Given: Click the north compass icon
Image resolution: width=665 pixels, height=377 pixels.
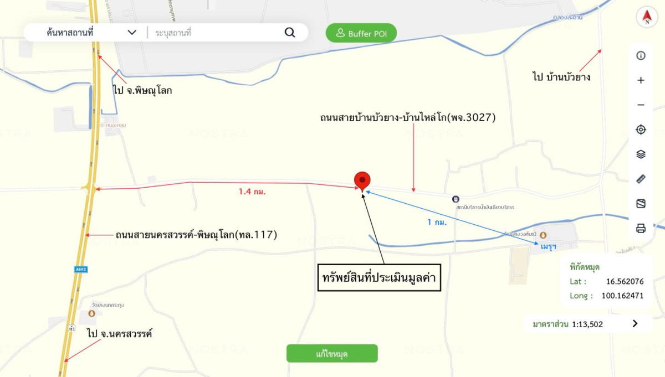Looking at the screenshot, I should point(647,17).
